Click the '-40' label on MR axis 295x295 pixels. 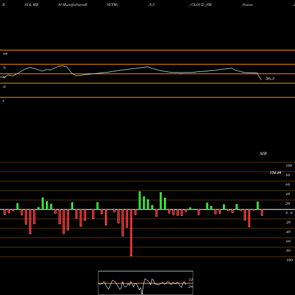288,232
